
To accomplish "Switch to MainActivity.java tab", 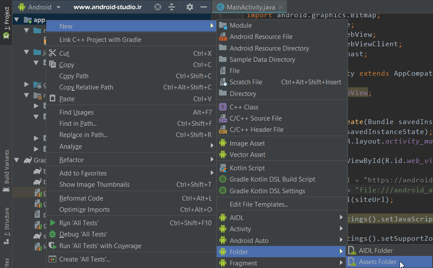I will tap(251, 7).
